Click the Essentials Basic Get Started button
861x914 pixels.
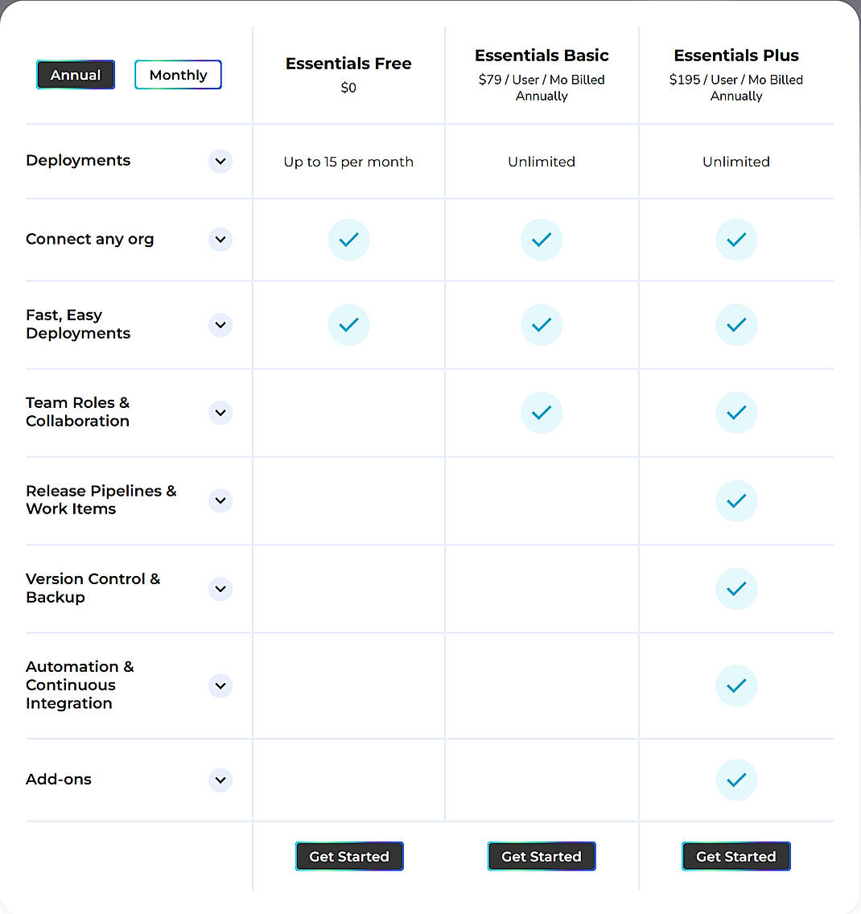[x=542, y=856]
